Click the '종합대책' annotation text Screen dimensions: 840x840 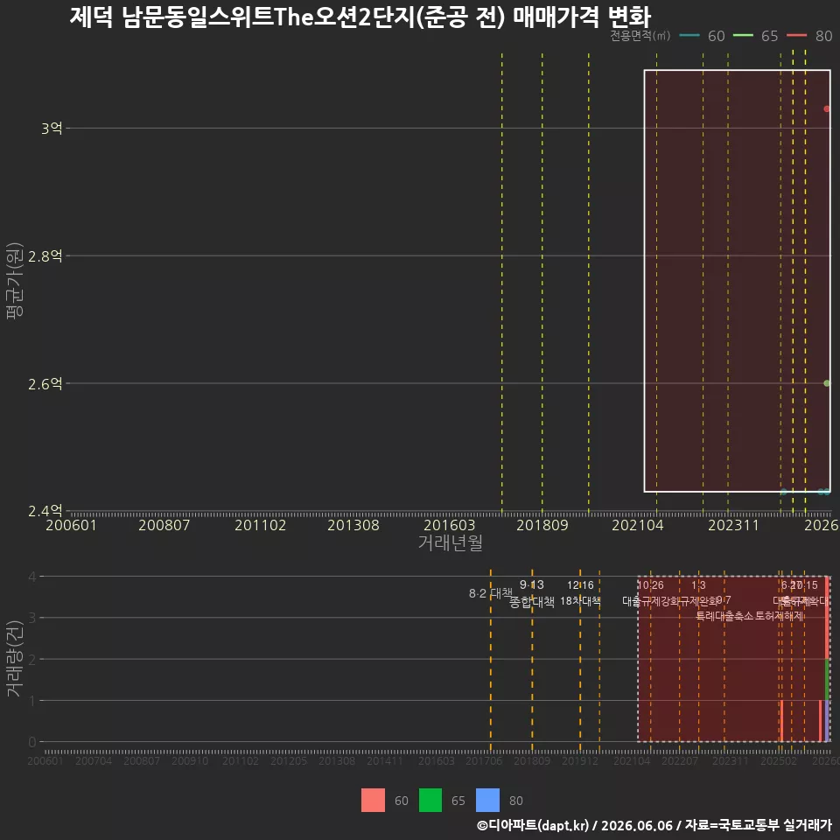[531, 602]
